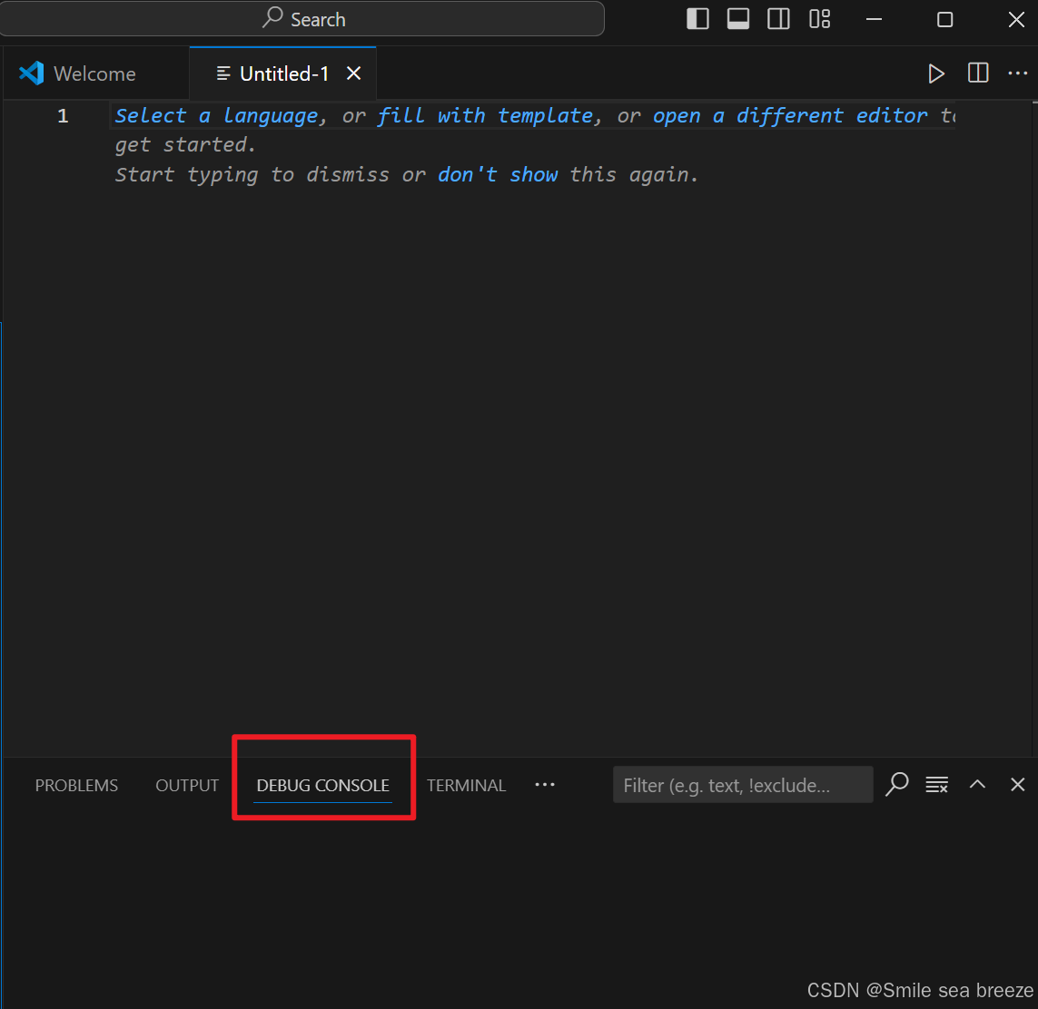Toggle the primary sidebar visibility

click(x=697, y=18)
